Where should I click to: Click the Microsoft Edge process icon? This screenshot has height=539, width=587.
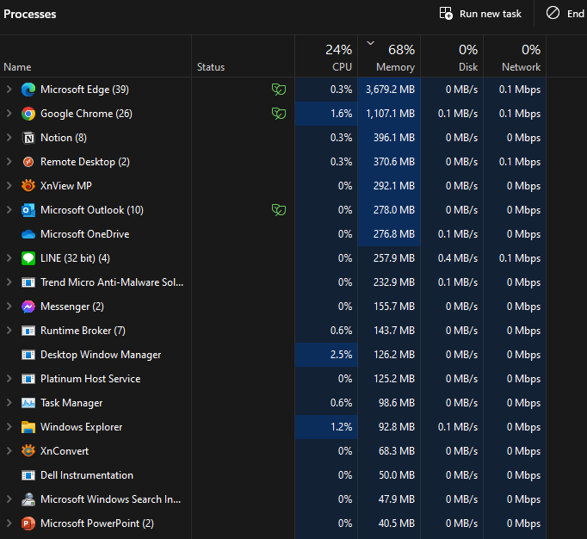coord(28,90)
